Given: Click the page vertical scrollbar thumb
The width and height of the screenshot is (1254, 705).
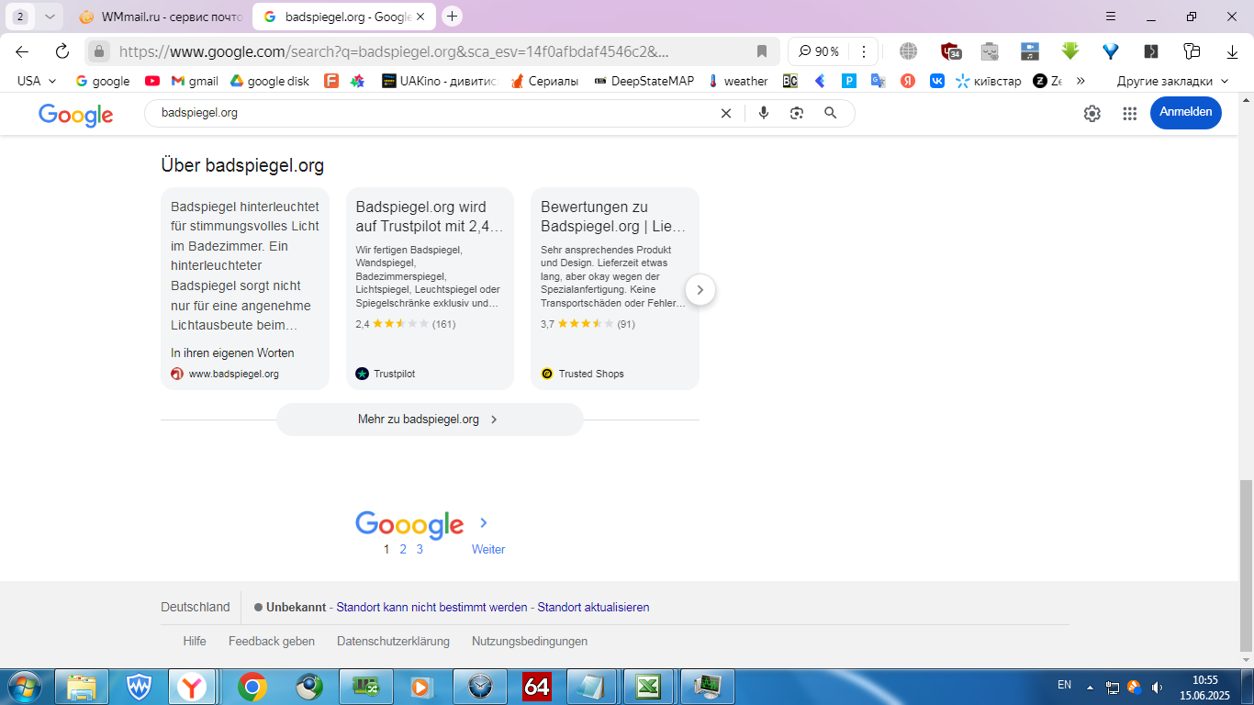Looking at the screenshot, I should tap(1245, 566).
